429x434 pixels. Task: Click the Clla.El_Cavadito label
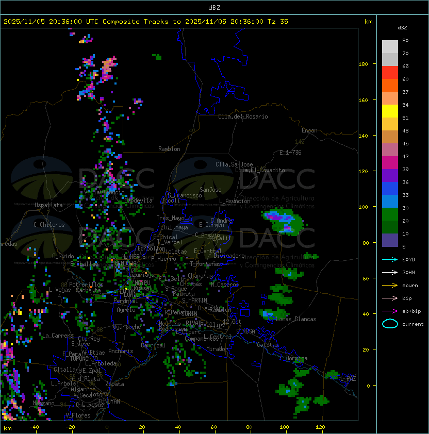[x=260, y=170]
